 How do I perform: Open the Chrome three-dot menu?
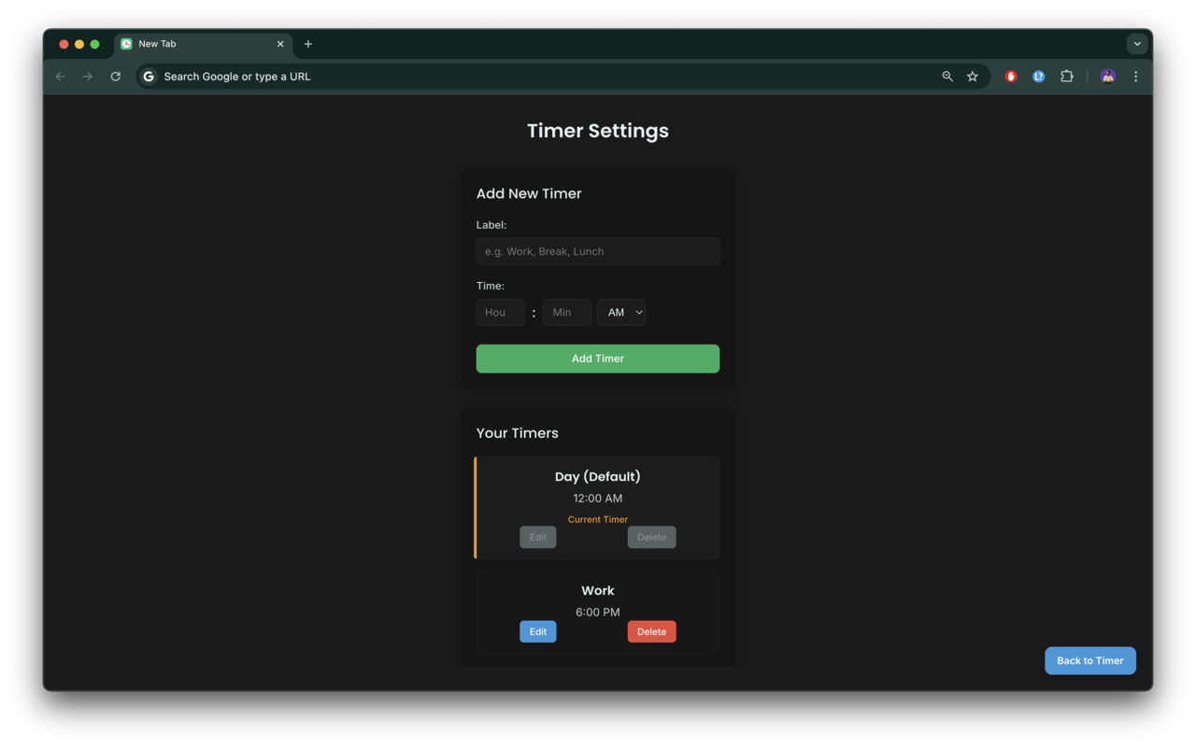click(1135, 76)
